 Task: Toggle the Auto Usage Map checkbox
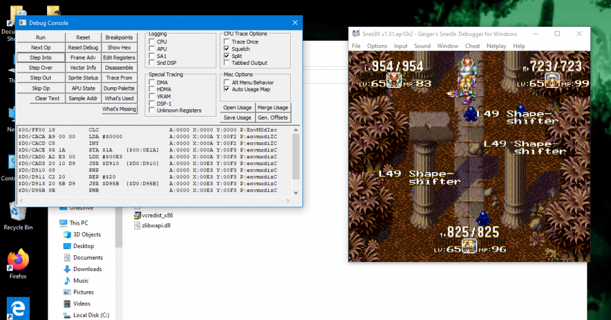point(227,90)
